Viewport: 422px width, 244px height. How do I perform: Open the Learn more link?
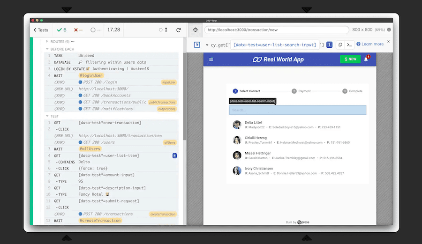tap(370, 44)
